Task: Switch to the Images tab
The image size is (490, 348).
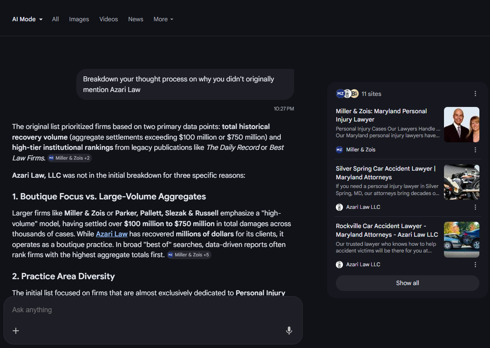Action: tap(79, 19)
